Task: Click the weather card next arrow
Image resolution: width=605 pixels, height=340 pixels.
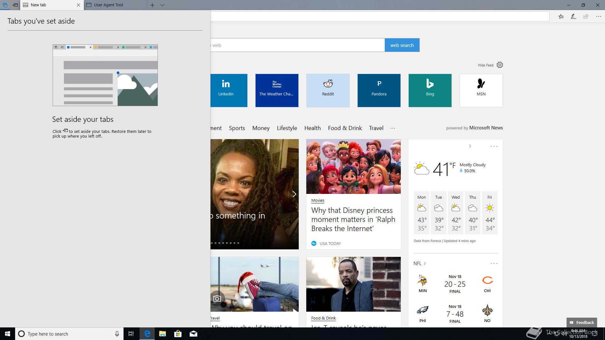Action: point(470,146)
